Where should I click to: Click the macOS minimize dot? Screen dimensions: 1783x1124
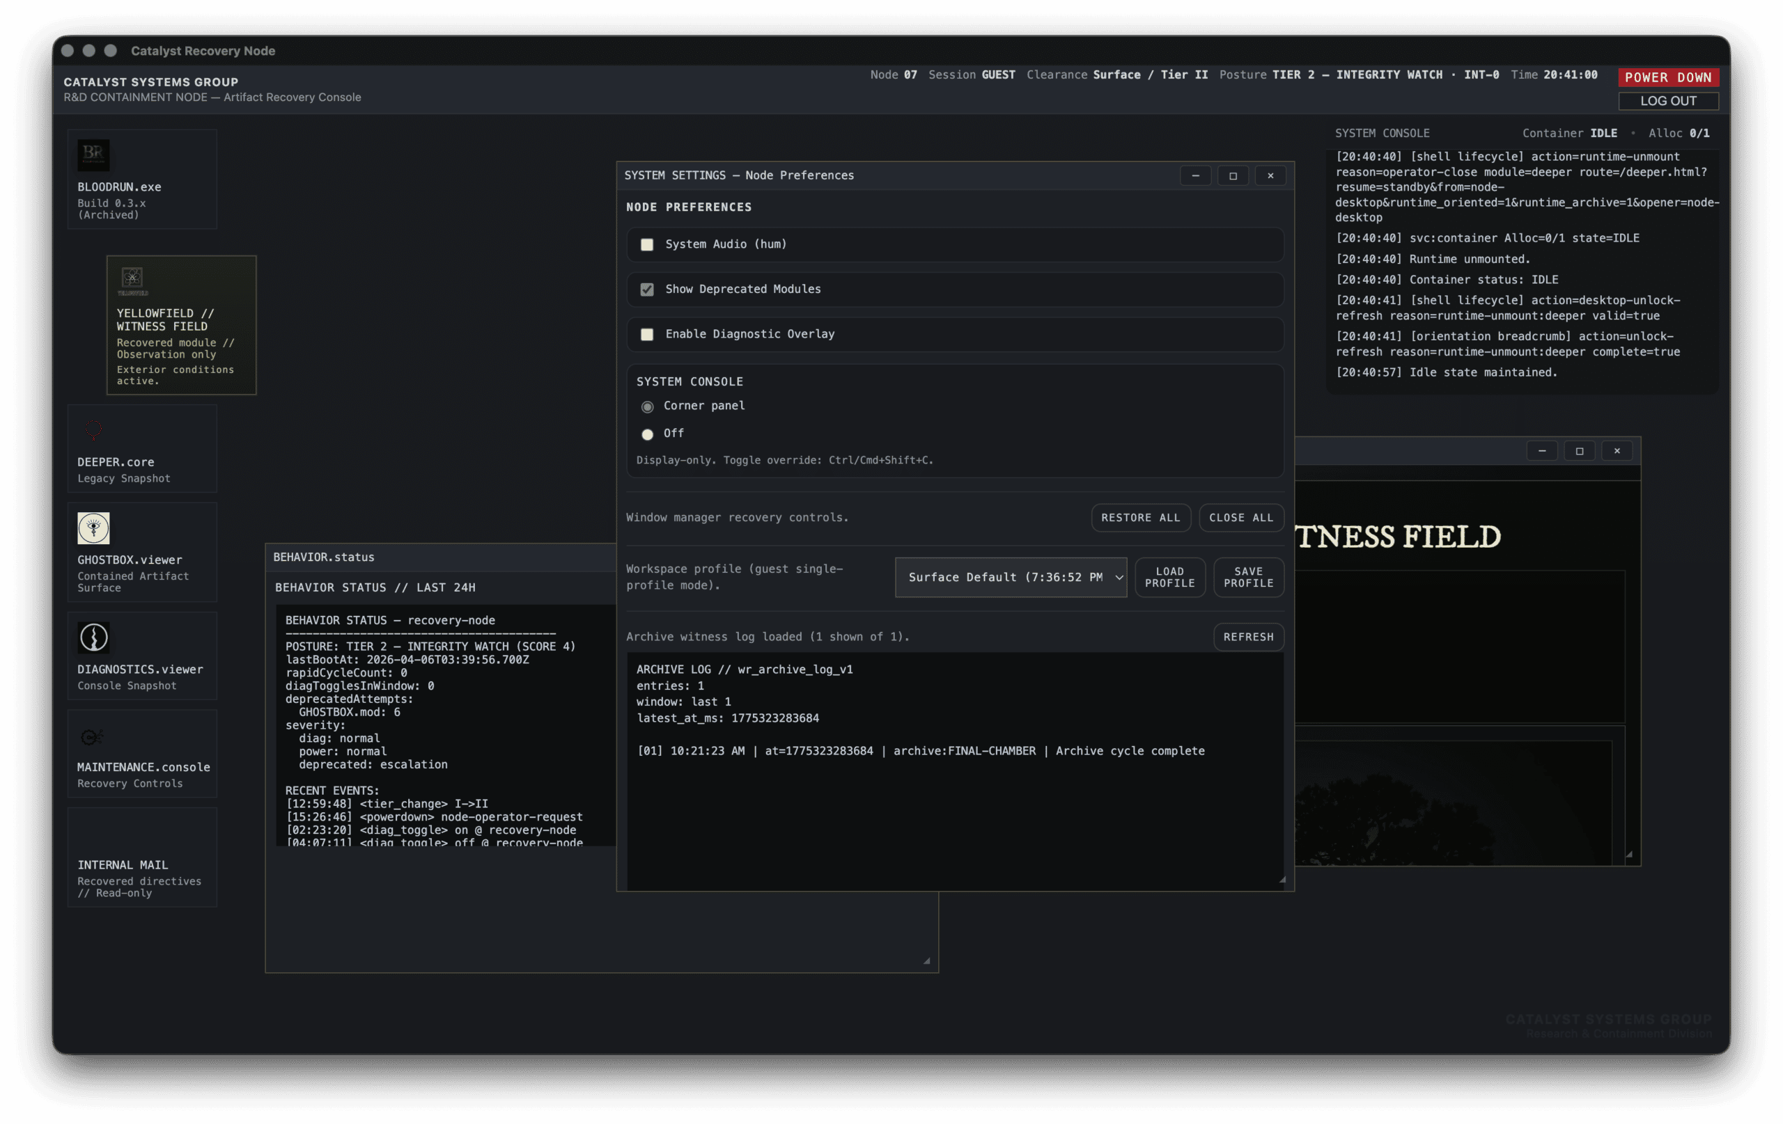(x=89, y=50)
